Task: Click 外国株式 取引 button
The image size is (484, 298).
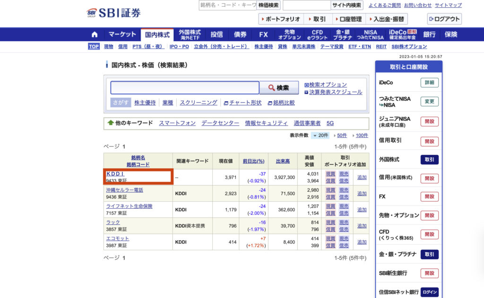Action: click(x=429, y=160)
